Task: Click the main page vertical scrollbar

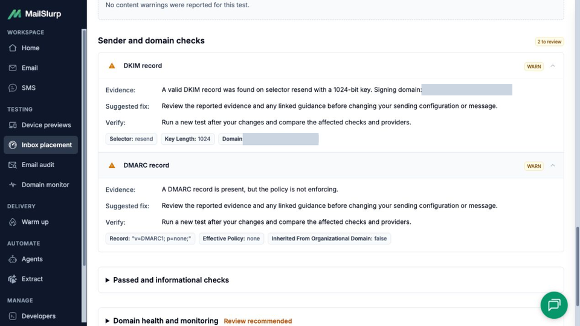Action: pyautogui.click(x=577, y=266)
